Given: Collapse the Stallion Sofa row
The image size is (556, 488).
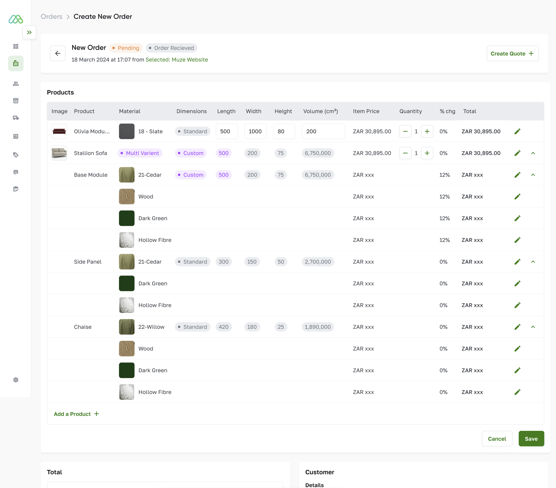Looking at the screenshot, I should 533,153.
